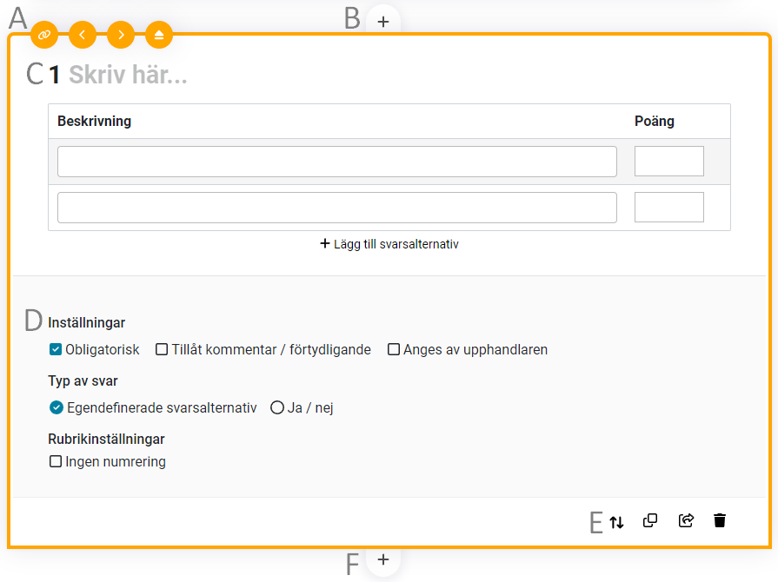The width and height of the screenshot is (778, 582).
Task: Select the Ja / nej radio option
Action: [277, 407]
